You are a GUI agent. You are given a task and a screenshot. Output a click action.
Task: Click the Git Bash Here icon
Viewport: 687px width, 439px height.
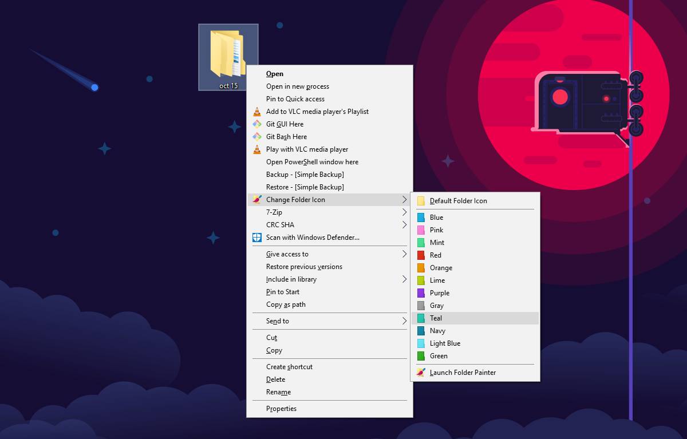(x=257, y=136)
